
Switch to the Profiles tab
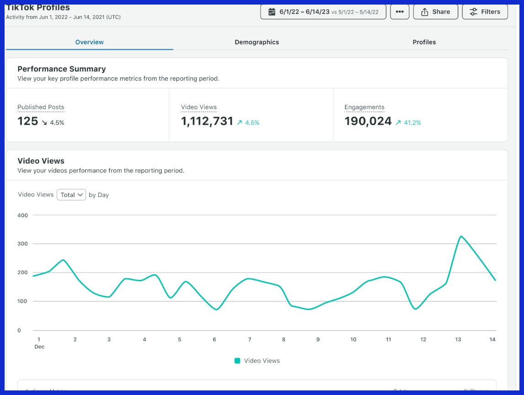[424, 42]
